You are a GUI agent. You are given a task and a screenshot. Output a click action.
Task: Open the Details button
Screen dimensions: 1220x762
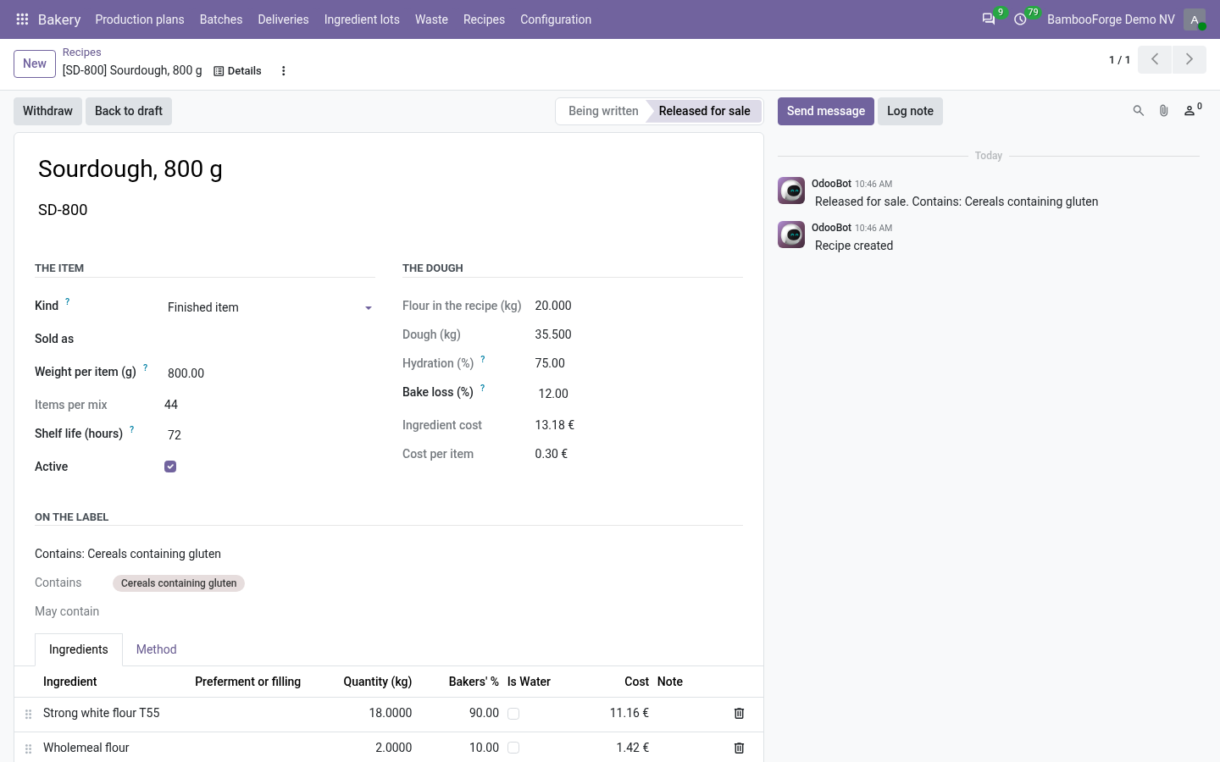237,71
